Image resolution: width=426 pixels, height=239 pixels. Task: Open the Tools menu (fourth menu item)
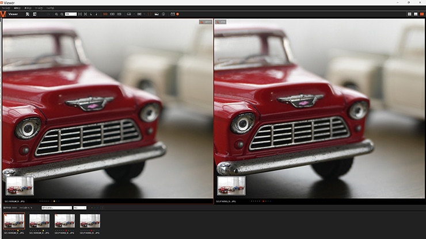coord(39,8)
